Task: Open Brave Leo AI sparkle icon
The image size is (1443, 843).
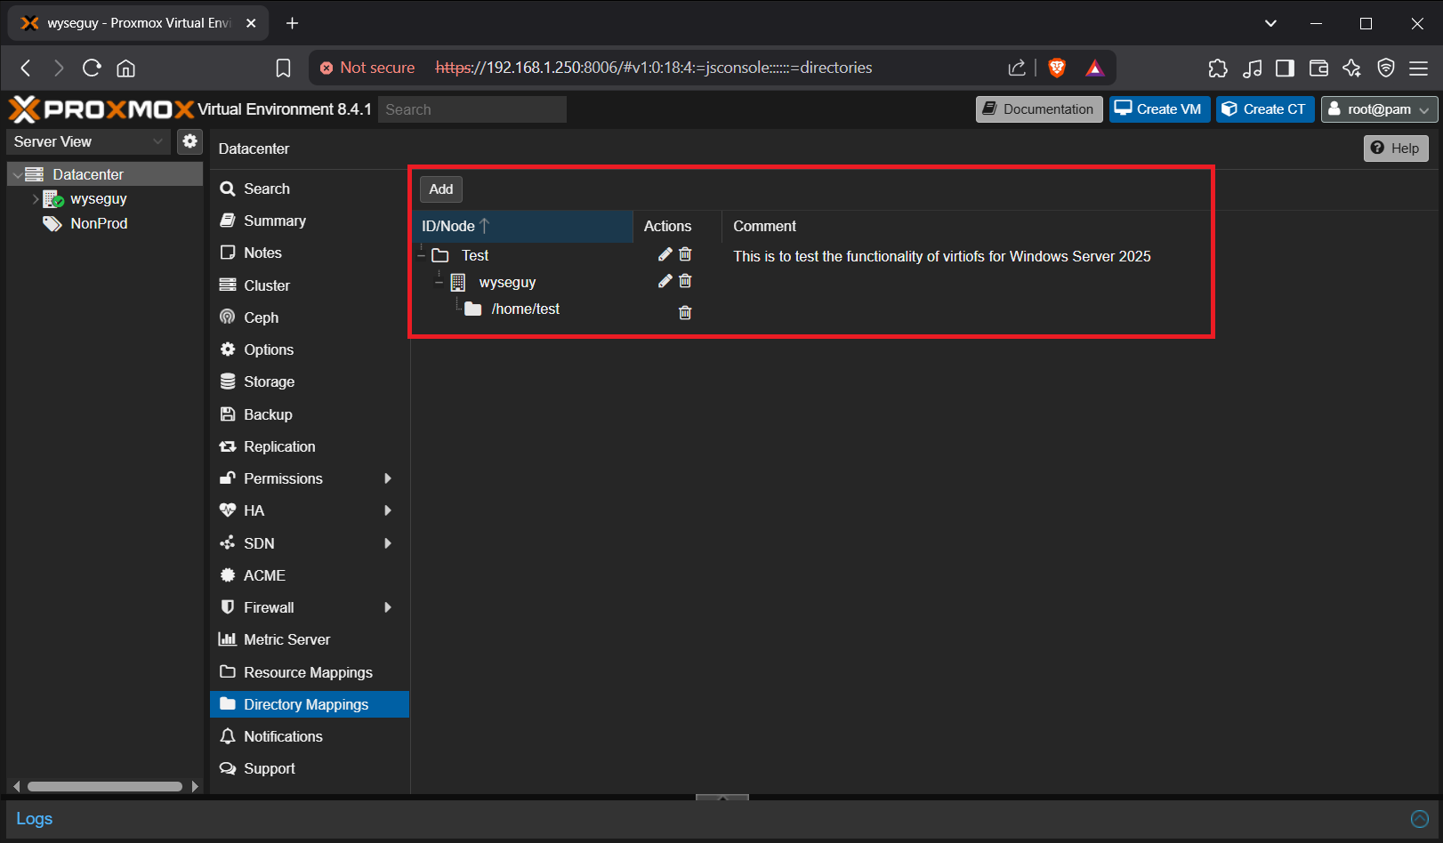Action: click(1352, 68)
